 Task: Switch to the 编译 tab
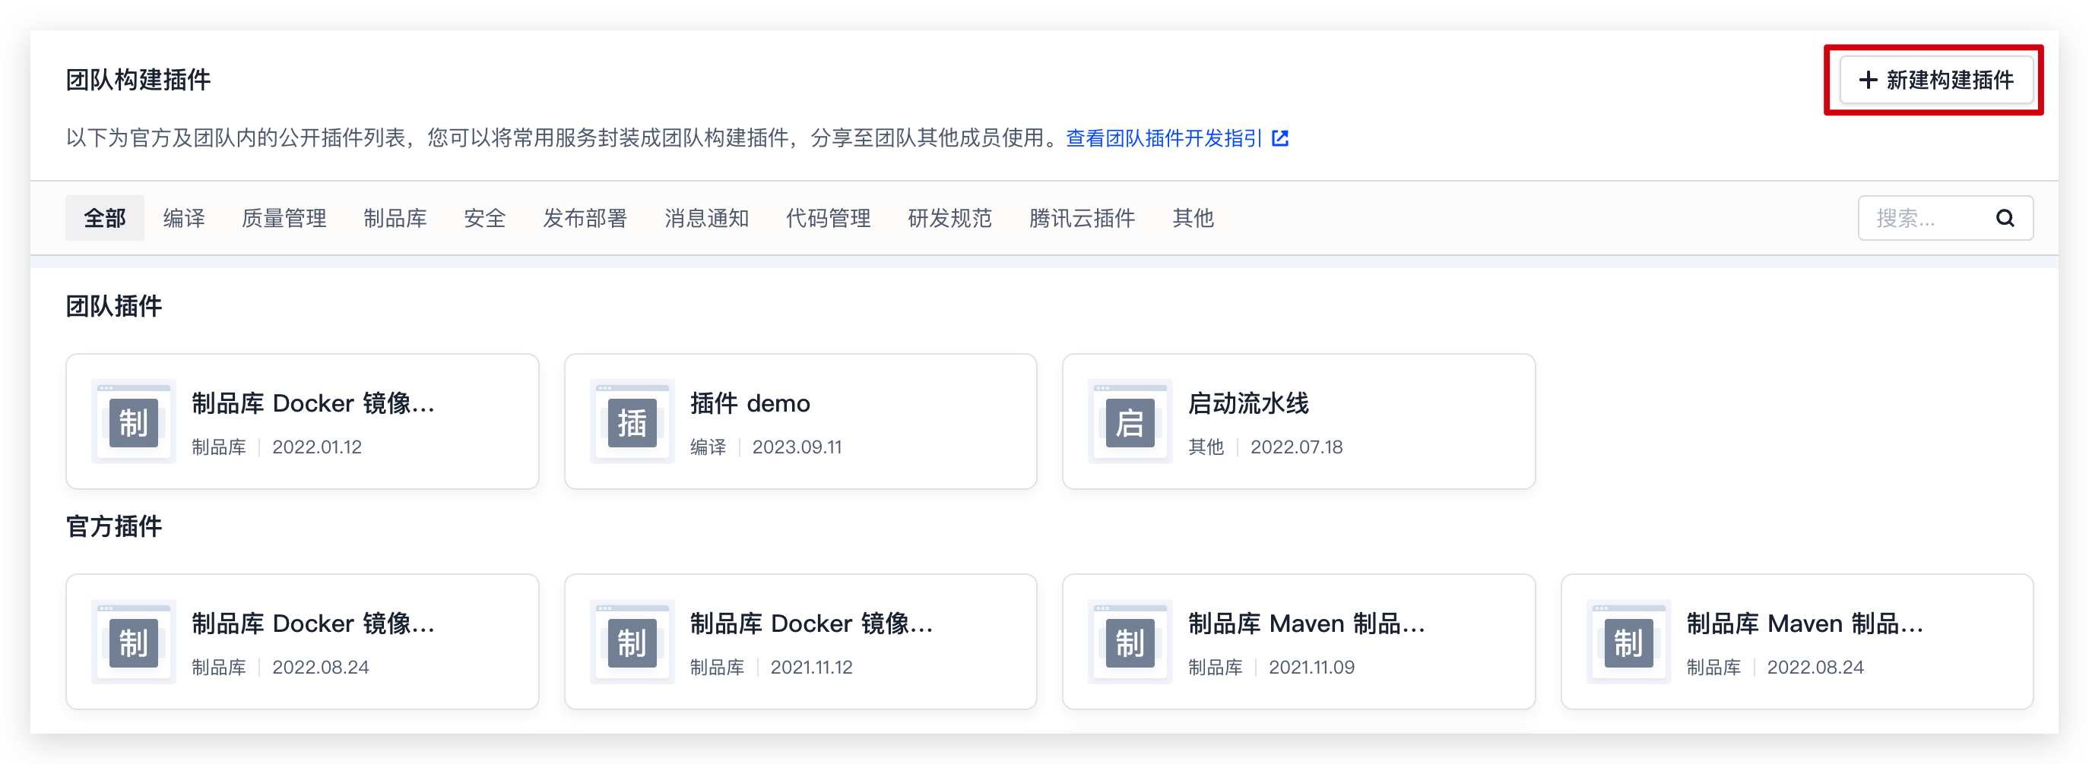[x=184, y=218]
